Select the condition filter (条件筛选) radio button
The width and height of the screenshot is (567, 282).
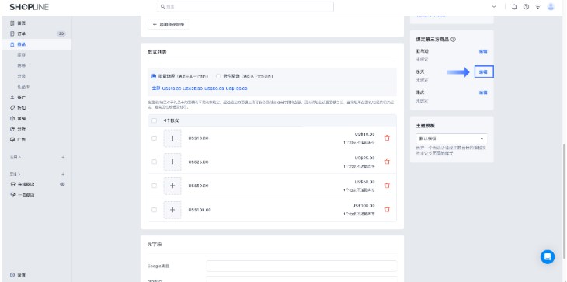click(218, 76)
